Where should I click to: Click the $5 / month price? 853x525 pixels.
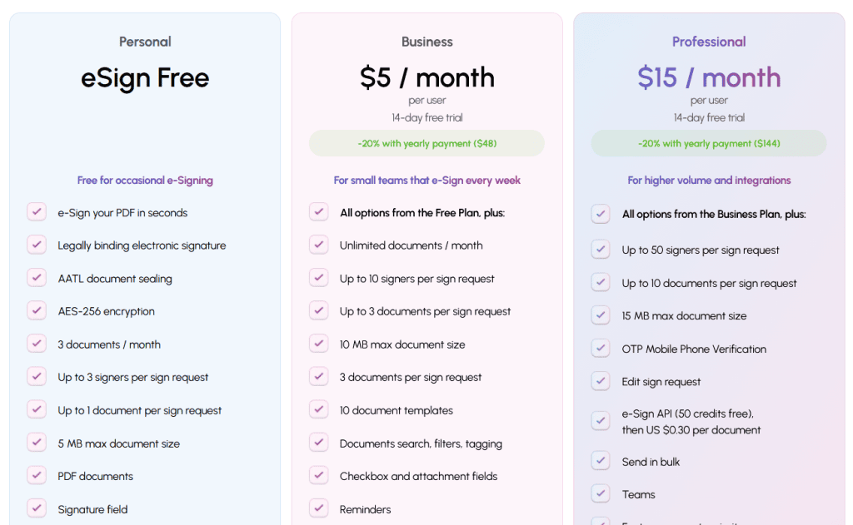[427, 77]
